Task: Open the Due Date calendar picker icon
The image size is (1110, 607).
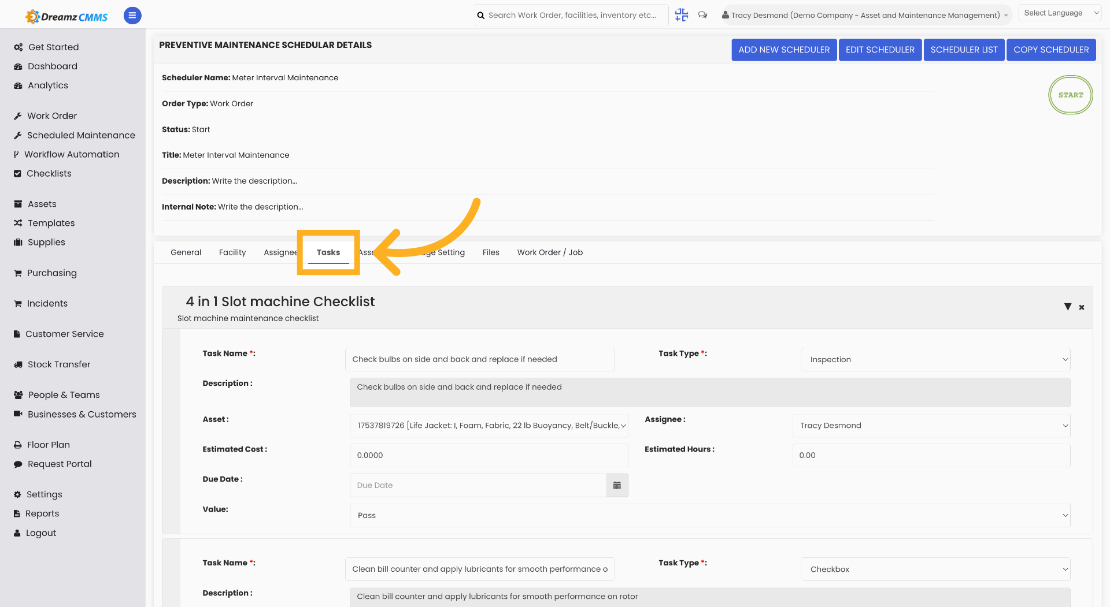Action: (x=617, y=485)
